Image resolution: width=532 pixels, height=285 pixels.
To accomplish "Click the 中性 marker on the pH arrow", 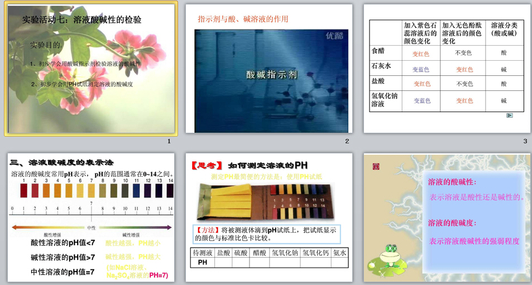I will point(91,228).
